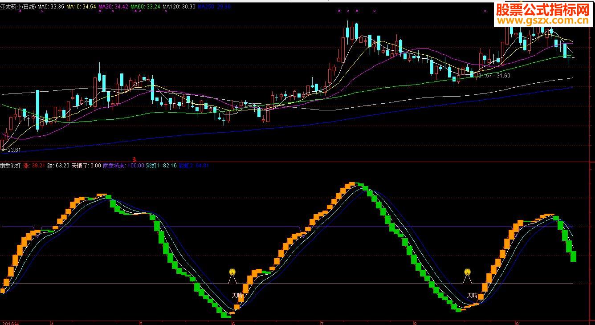The width and height of the screenshot is (595, 325).
Task: Click the first 天晴 text label
Action: tap(237, 295)
